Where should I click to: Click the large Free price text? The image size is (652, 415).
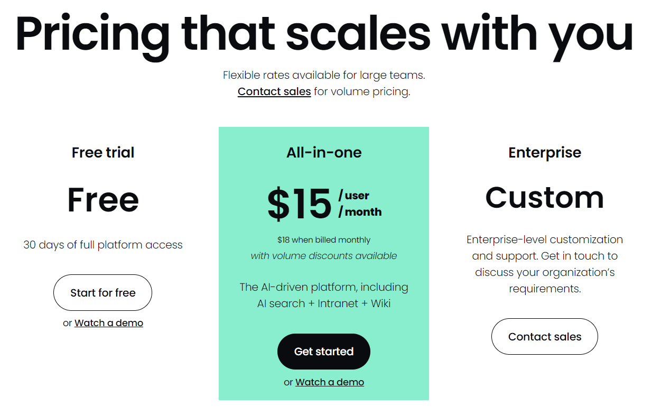point(103,200)
